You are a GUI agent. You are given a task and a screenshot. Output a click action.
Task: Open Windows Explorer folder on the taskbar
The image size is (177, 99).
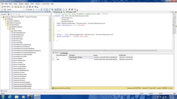point(17,97)
